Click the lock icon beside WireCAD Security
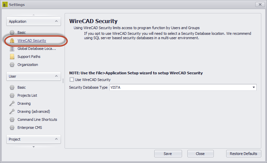This screenshot has height=163, width=267. tap(12, 40)
